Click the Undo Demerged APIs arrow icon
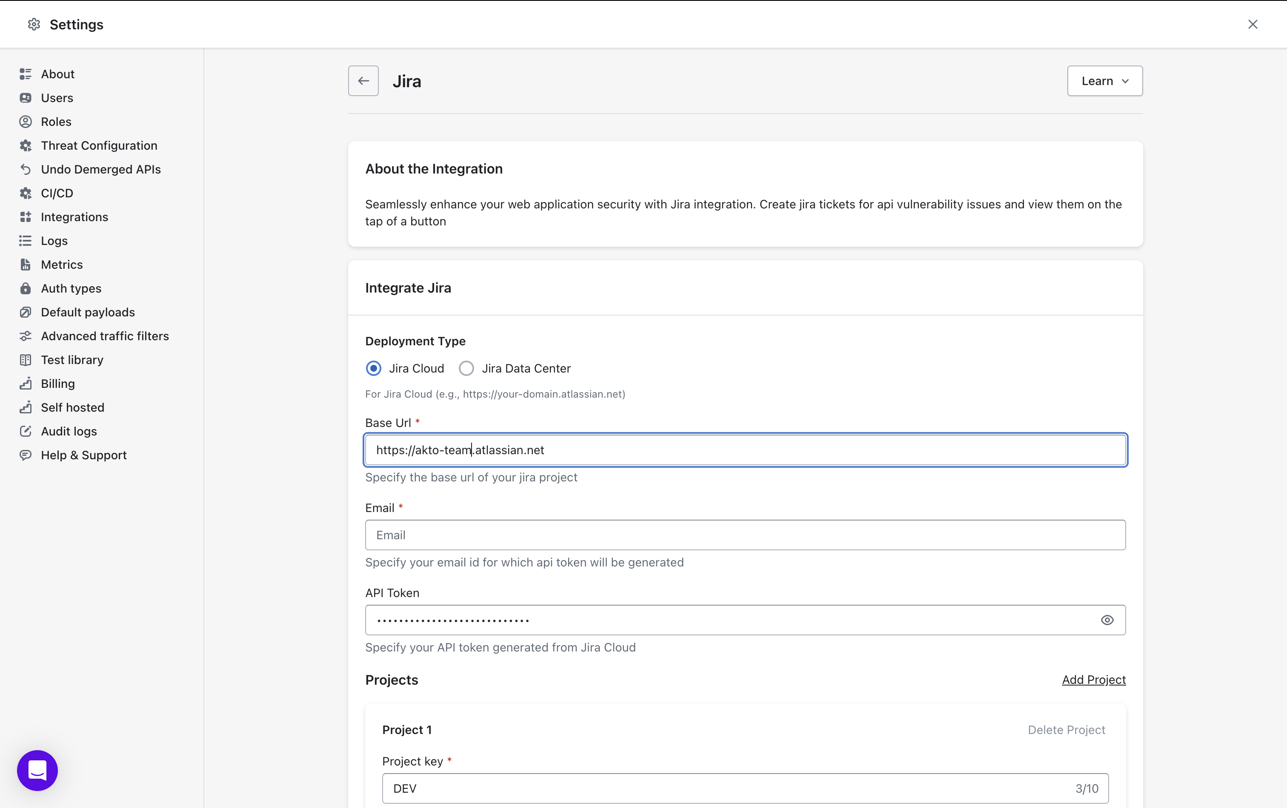The height and width of the screenshot is (808, 1287). [x=25, y=169]
